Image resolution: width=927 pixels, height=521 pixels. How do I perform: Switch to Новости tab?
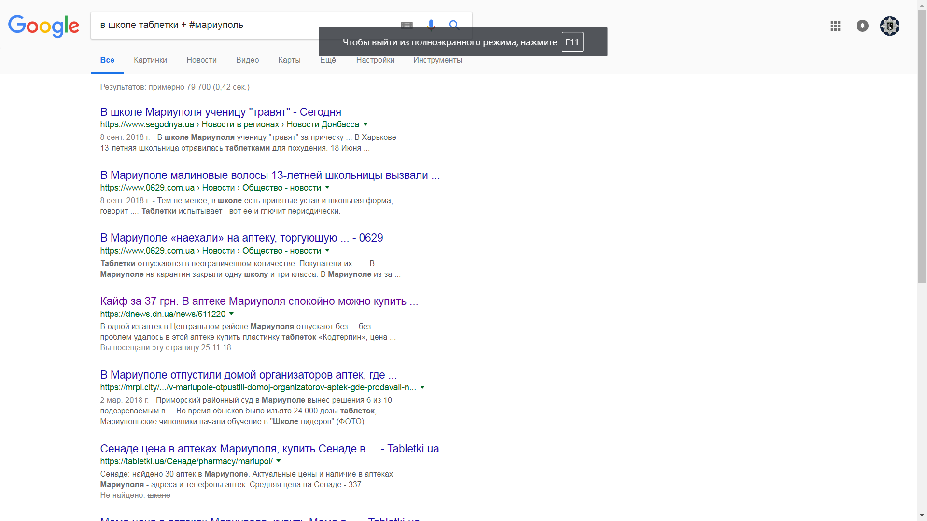(x=201, y=60)
